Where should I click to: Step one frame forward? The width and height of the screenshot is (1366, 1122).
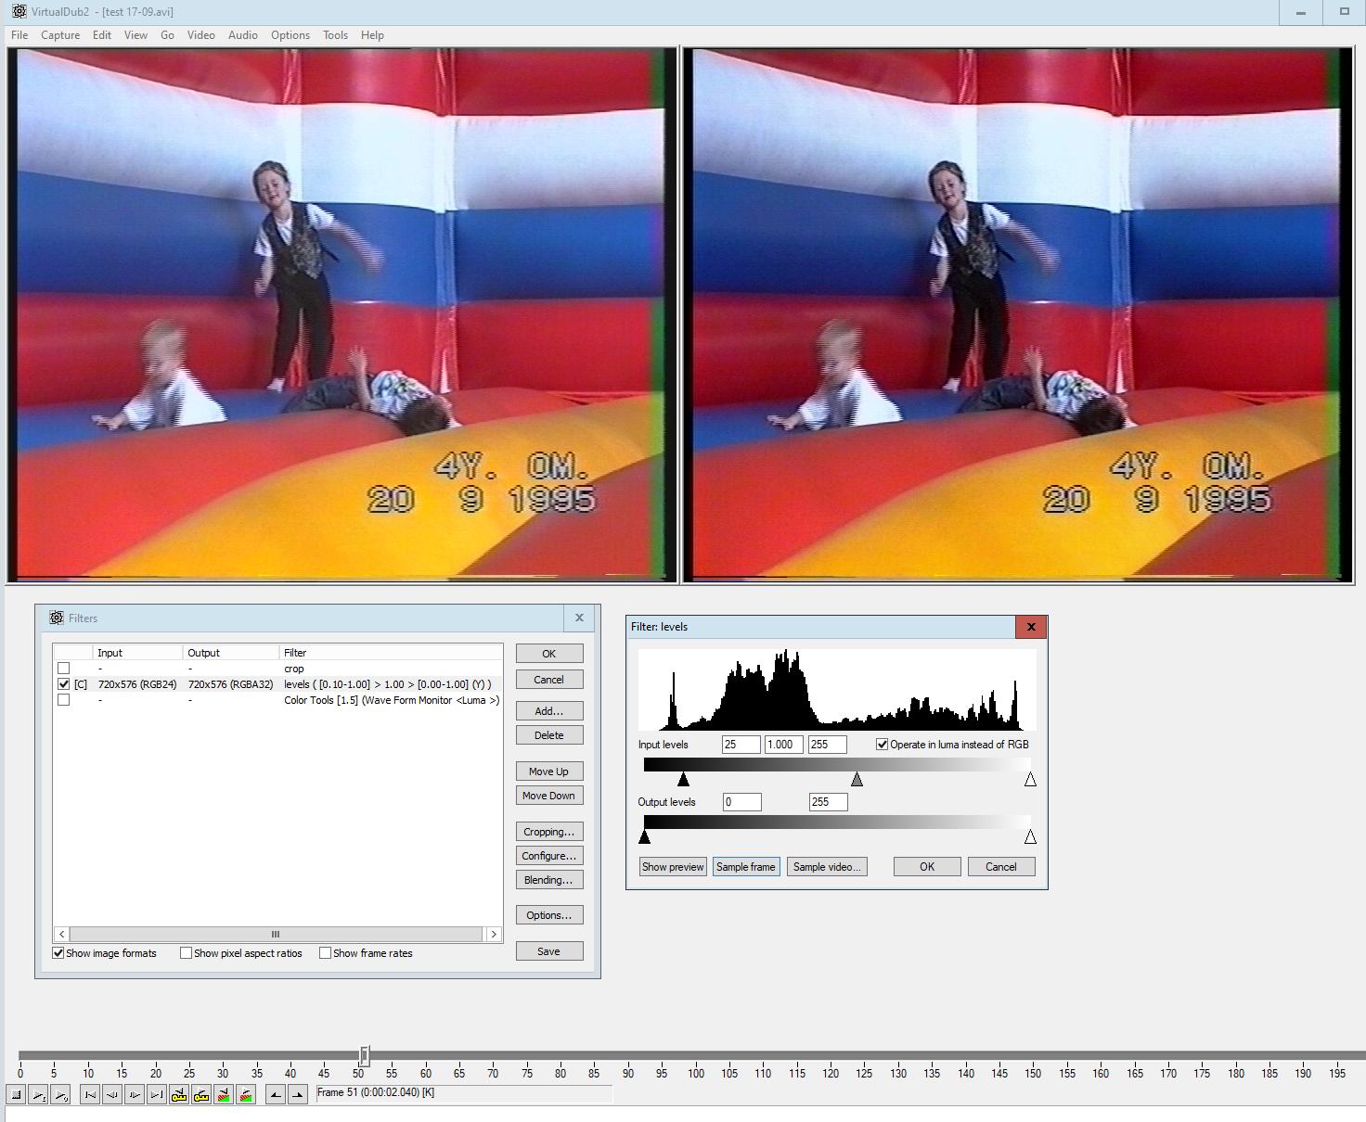click(x=135, y=1095)
